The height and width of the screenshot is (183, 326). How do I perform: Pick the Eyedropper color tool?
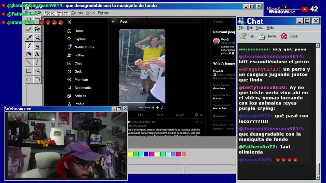click(x=29, y=37)
